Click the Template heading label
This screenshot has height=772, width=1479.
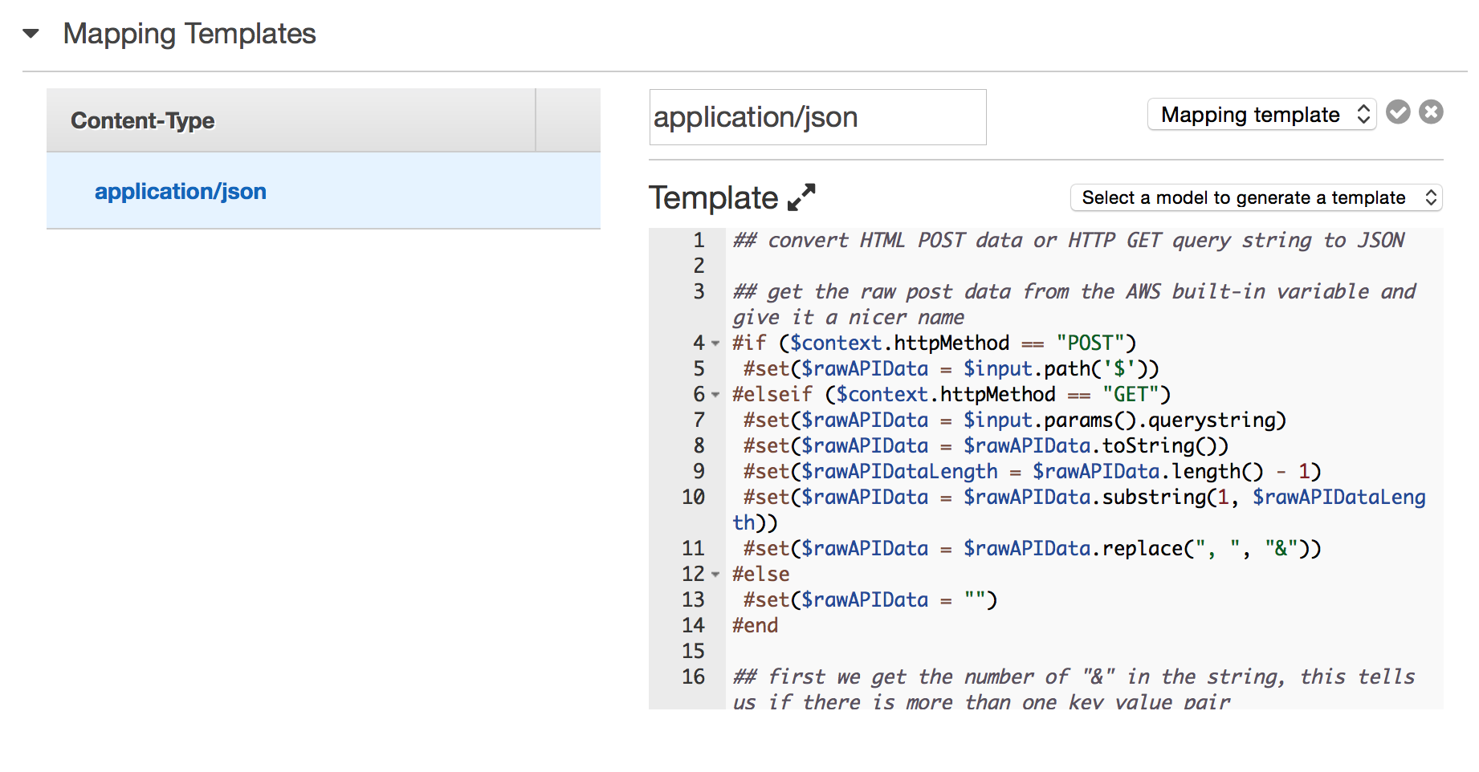(x=713, y=197)
